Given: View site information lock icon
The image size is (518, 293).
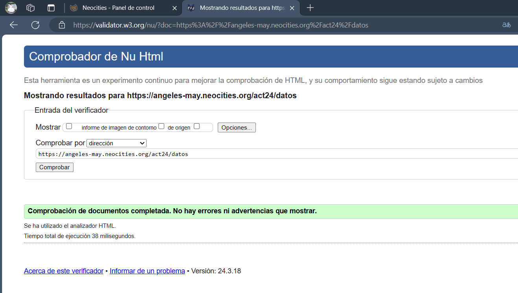Looking at the screenshot, I should click(62, 25).
